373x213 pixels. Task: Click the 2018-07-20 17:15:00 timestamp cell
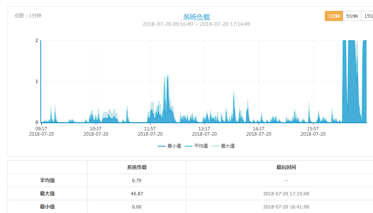(286, 193)
